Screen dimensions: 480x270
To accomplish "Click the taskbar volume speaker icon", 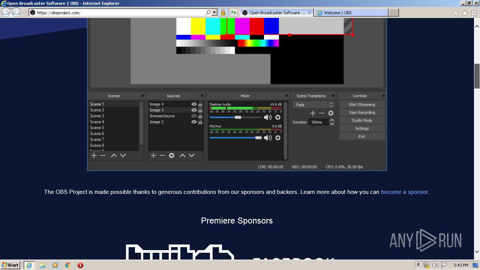I will [x=435, y=265].
